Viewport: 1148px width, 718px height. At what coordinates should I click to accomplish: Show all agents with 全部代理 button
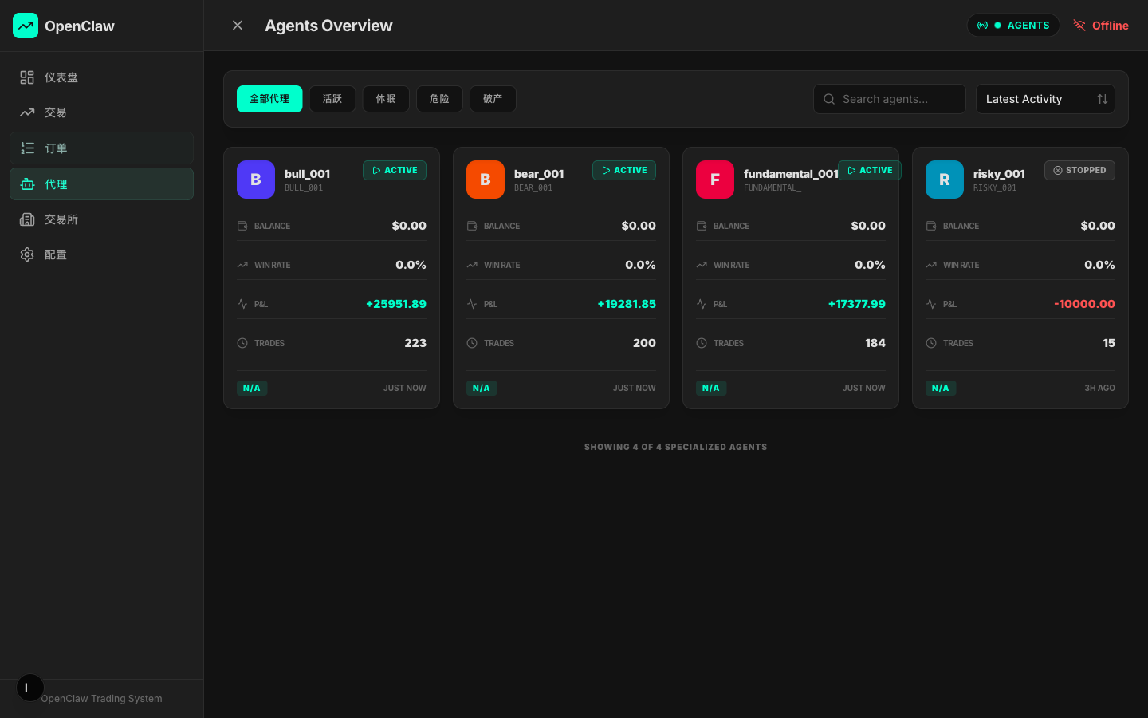269,99
